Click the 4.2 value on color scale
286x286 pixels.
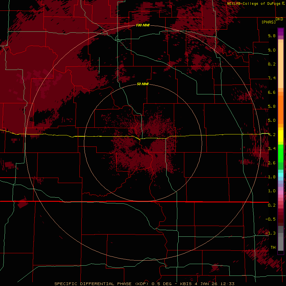(272, 135)
